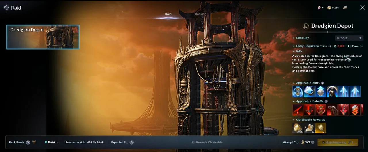Click the boot down-arrow debuff icon
Screen dimensions: 368x152
(309, 110)
